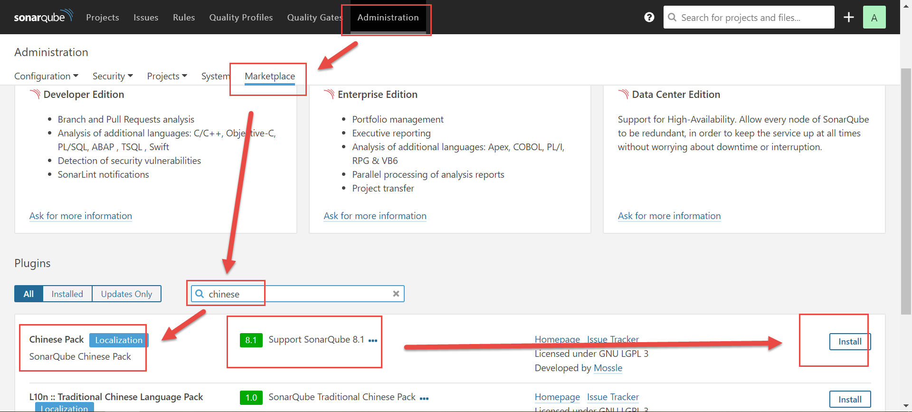Clear the plugin search with X icon

(x=396, y=294)
